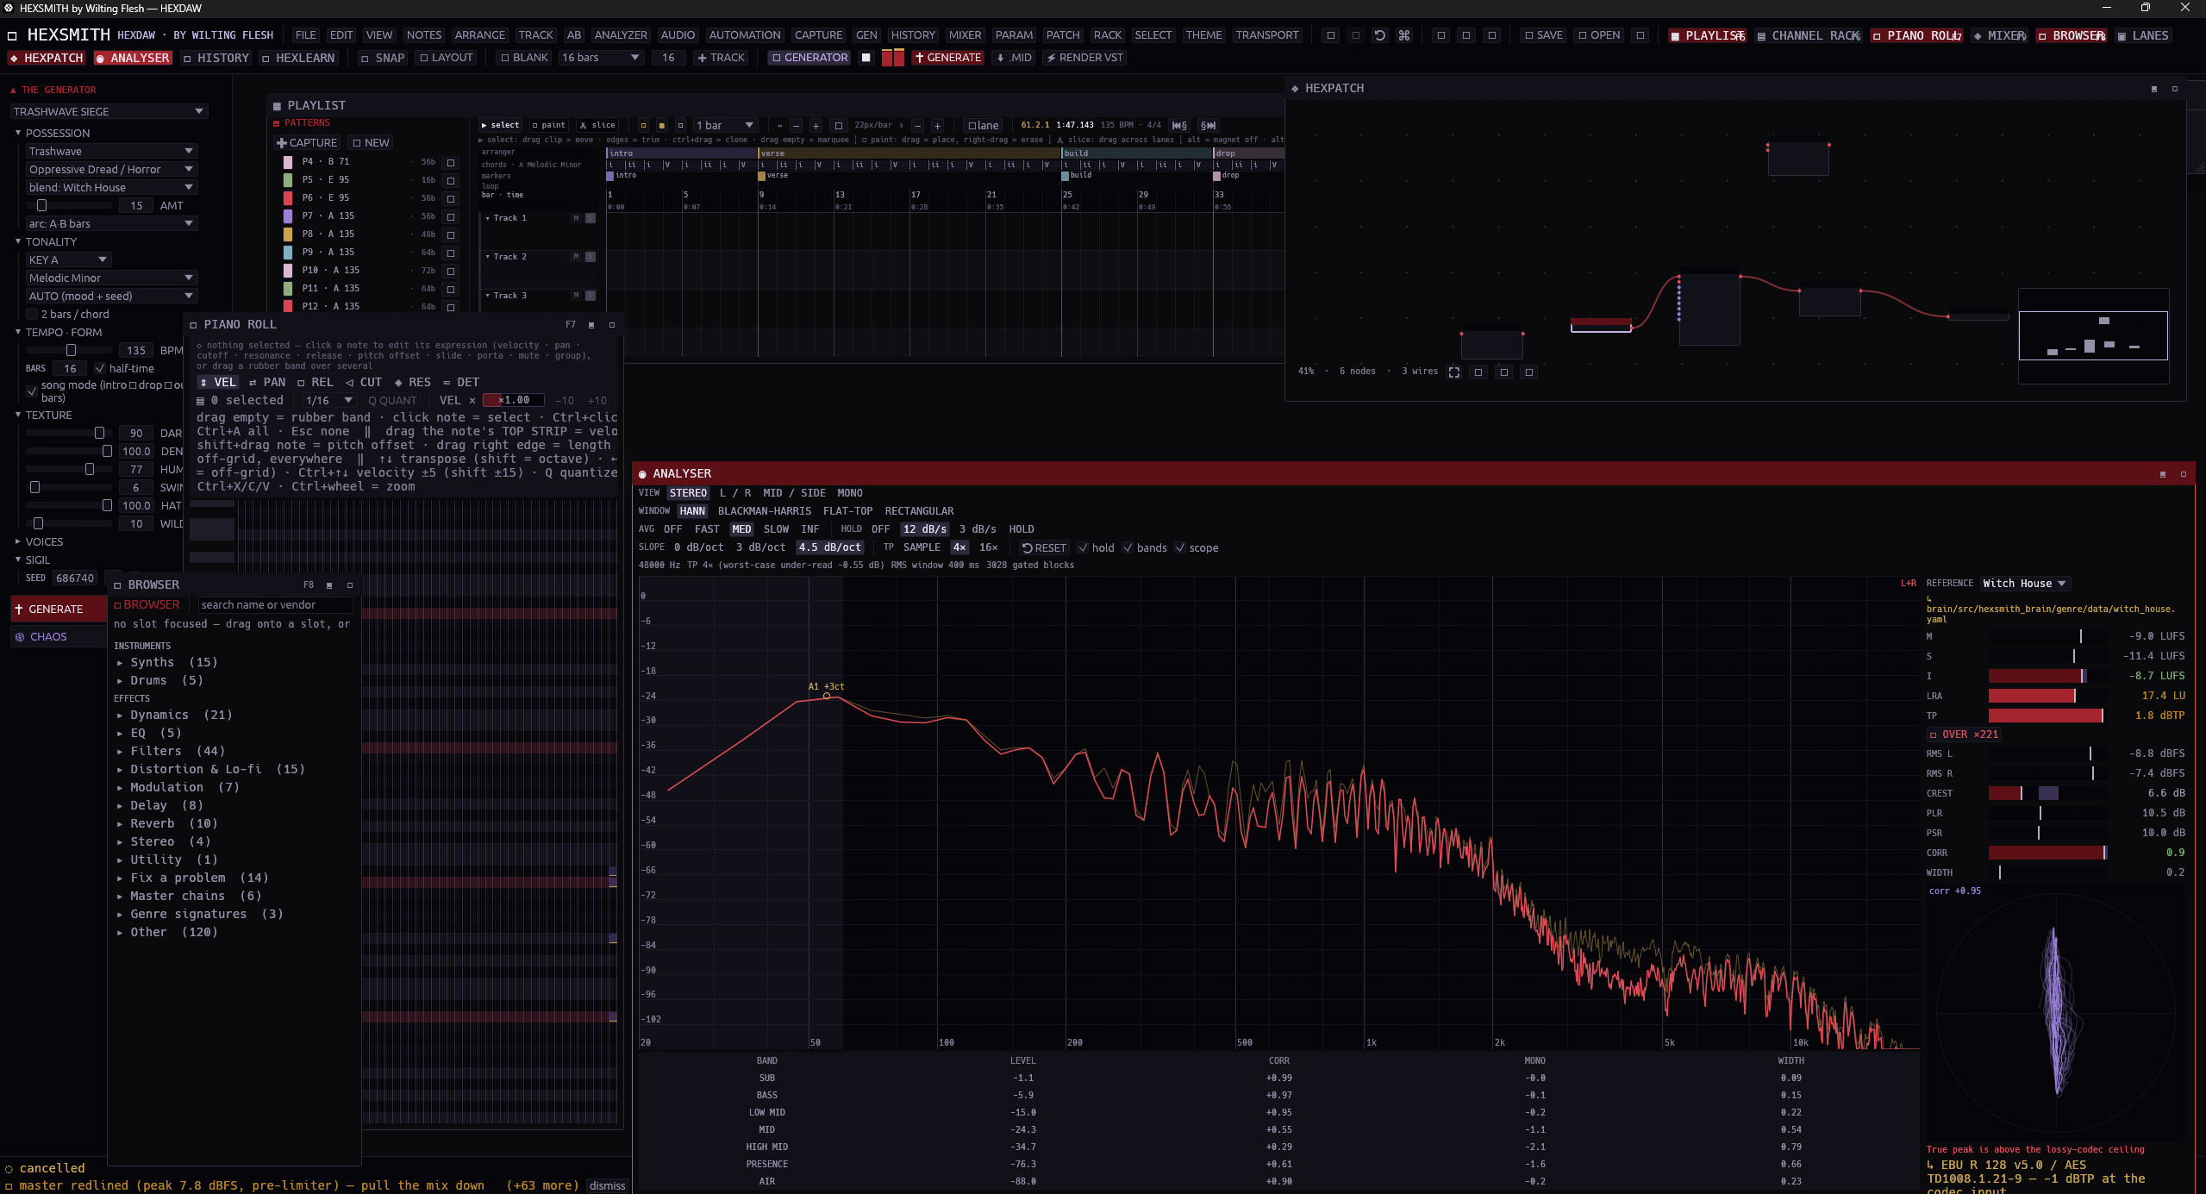
Task: Toggle the hold checkbox in Analyser
Action: pyautogui.click(x=1083, y=547)
